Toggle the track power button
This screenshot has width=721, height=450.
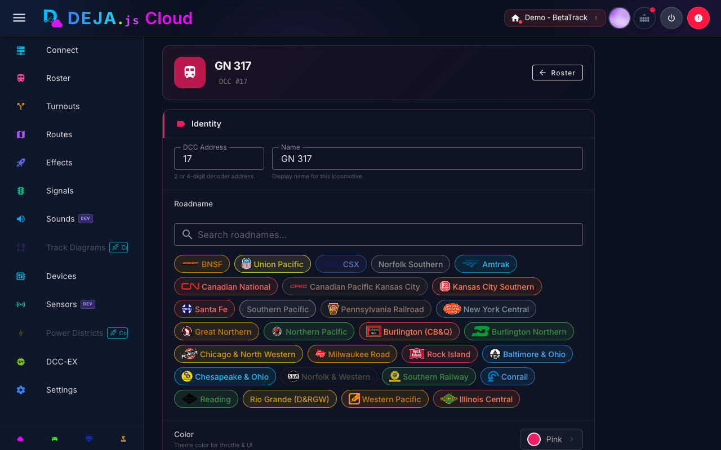pyautogui.click(x=671, y=18)
